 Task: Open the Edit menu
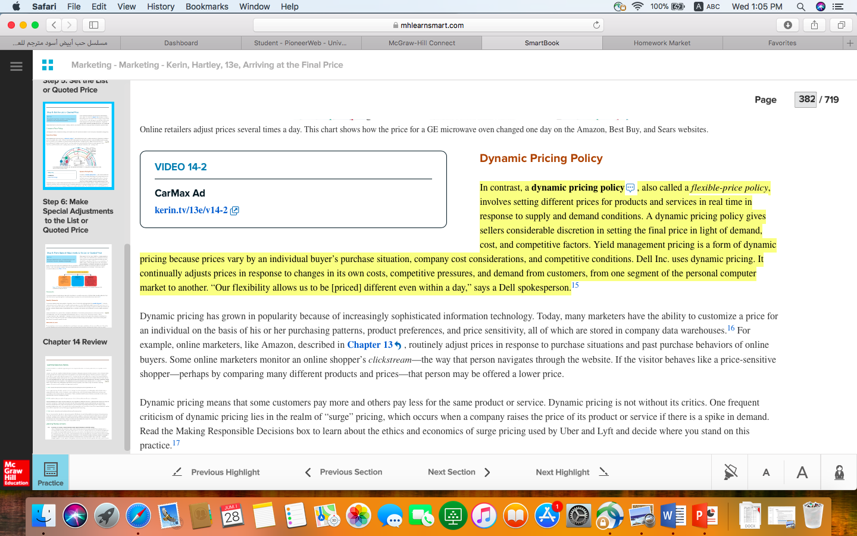[x=99, y=7]
